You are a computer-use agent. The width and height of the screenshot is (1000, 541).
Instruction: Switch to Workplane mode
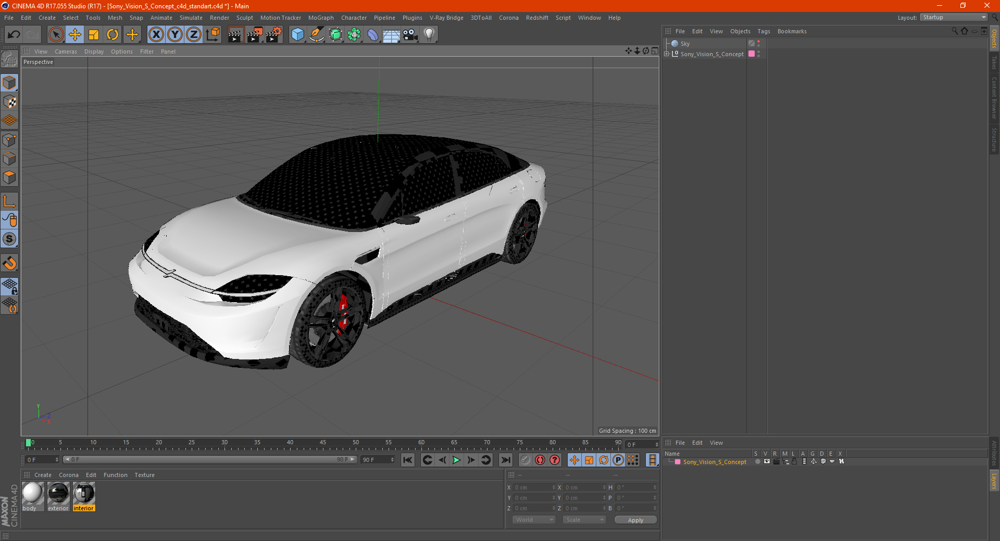(x=9, y=121)
